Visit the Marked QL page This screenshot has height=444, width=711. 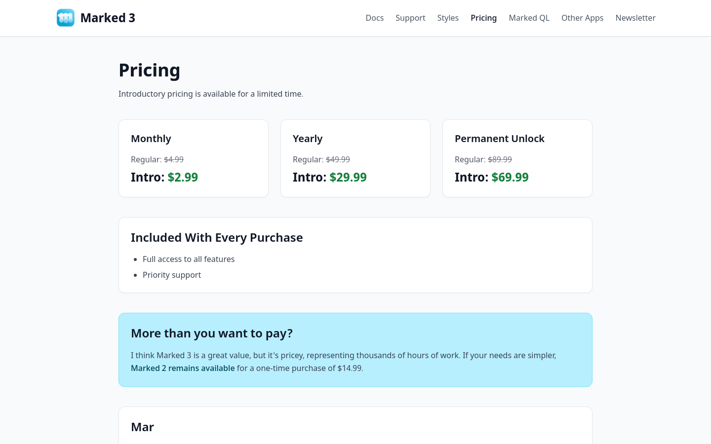pyautogui.click(x=529, y=18)
